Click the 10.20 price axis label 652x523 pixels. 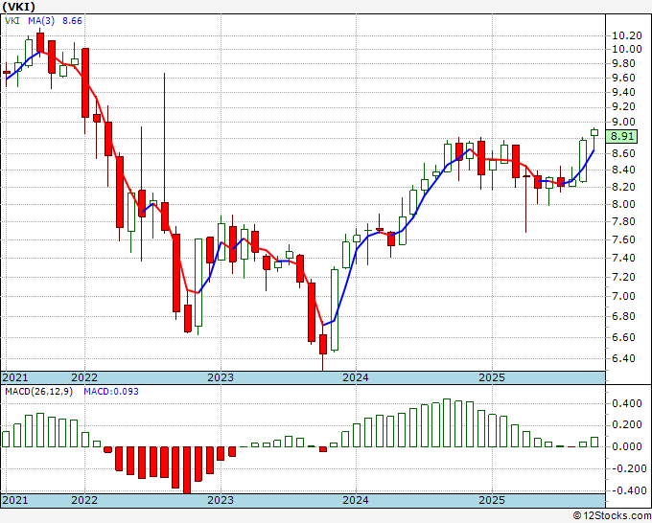tap(627, 35)
